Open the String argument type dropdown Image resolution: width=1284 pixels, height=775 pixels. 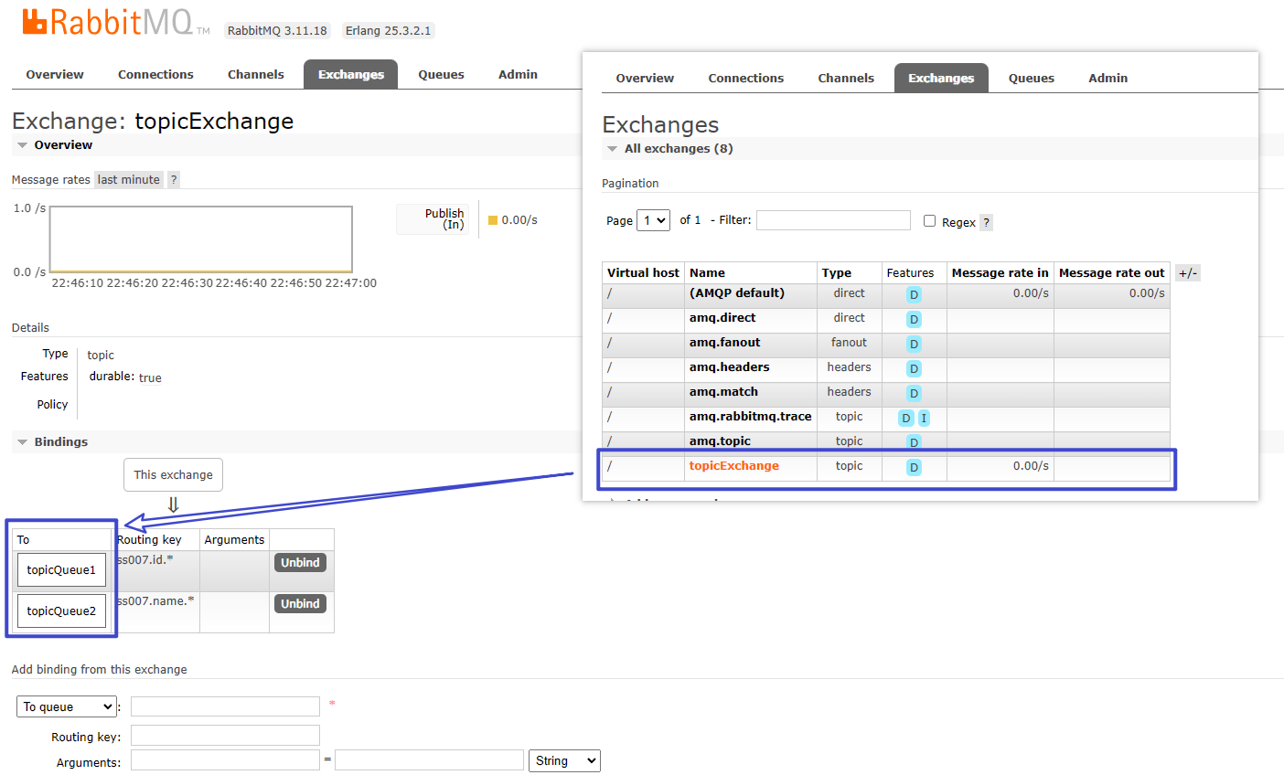pos(564,760)
